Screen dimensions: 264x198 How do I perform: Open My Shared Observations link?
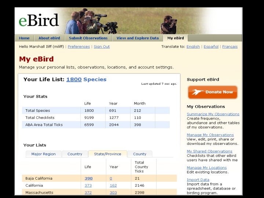click(x=209, y=151)
